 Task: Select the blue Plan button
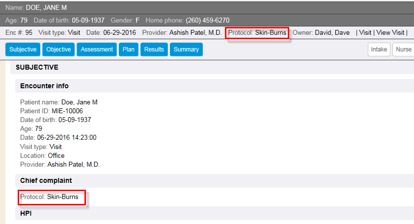128,50
